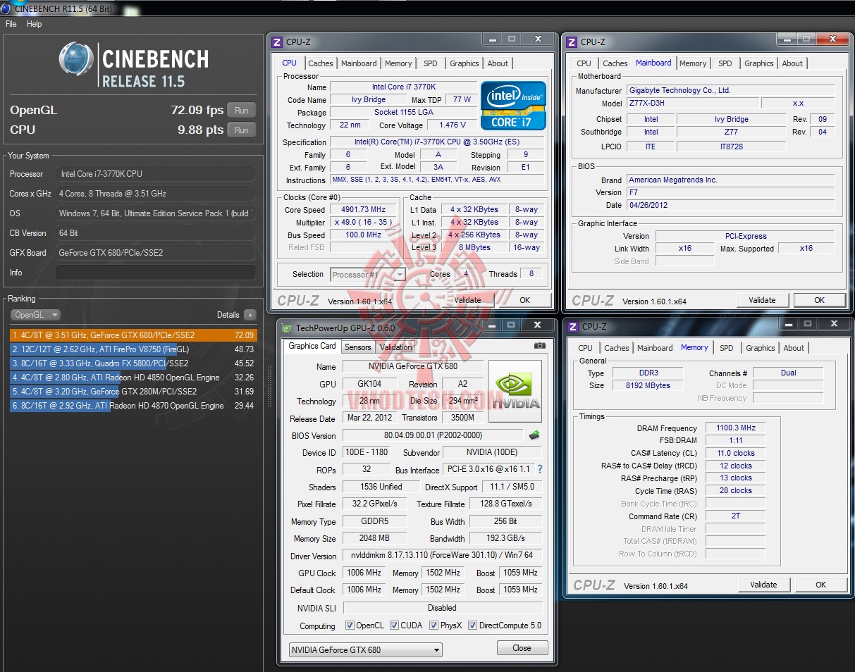Open the Processor #1 selection dropdown
Viewport: 855px width, 672px height.
tap(368, 275)
